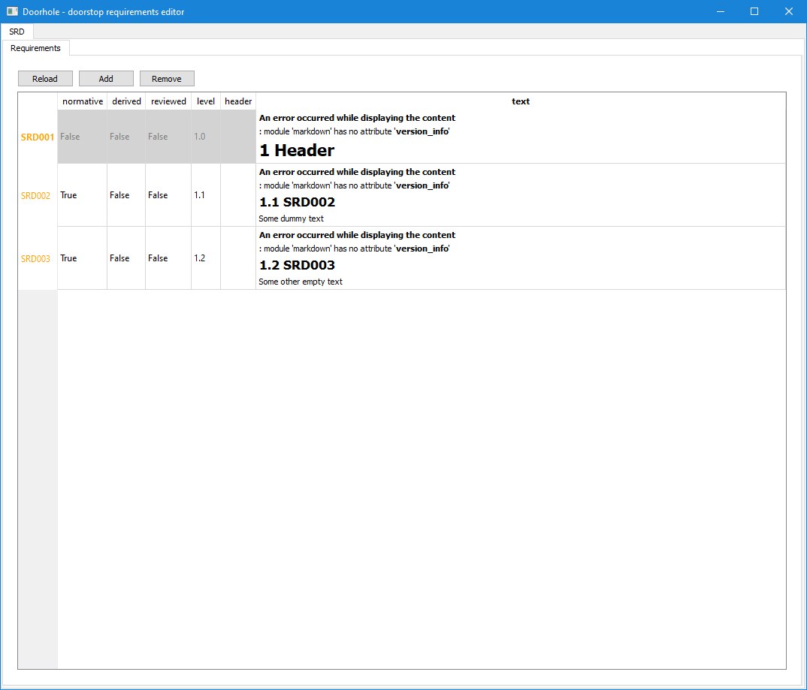Select the SRD001 row header
807x690 pixels.
(37, 136)
